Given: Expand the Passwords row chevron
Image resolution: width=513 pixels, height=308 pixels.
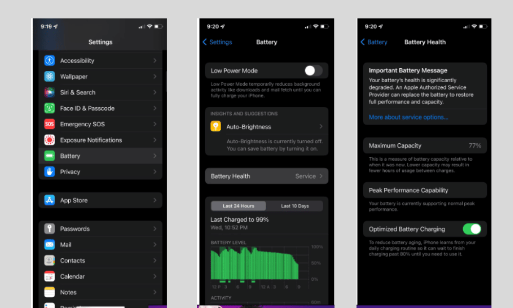Looking at the screenshot, I should (x=155, y=229).
